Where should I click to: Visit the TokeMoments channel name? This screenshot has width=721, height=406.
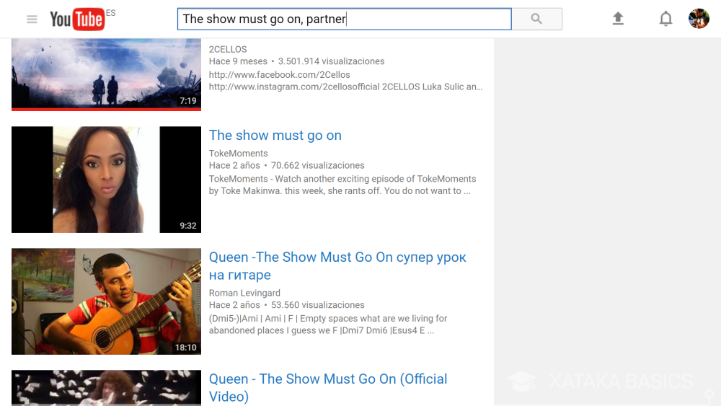238,153
